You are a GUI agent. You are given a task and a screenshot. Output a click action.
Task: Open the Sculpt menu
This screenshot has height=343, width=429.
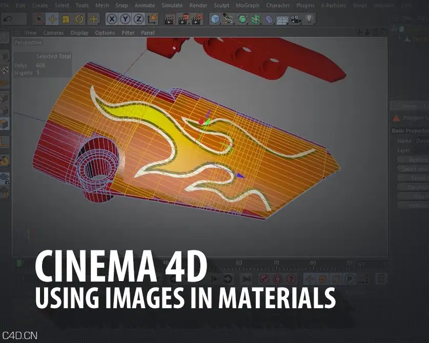[x=221, y=5]
